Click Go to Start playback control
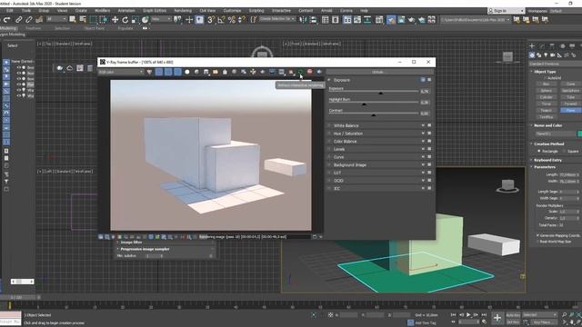This screenshot has height=327, width=582. coord(453,315)
